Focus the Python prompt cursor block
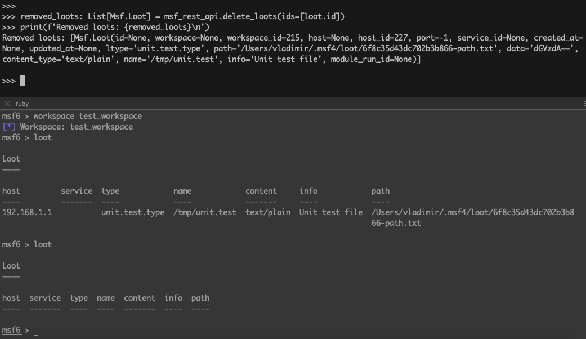The height and width of the screenshot is (339, 586). (x=23, y=81)
